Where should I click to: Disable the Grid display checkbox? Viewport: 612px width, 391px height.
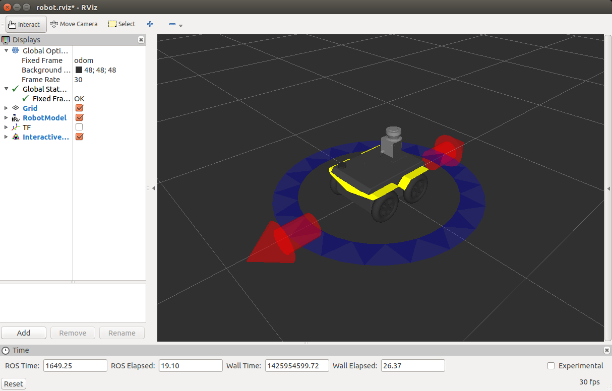point(79,108)
